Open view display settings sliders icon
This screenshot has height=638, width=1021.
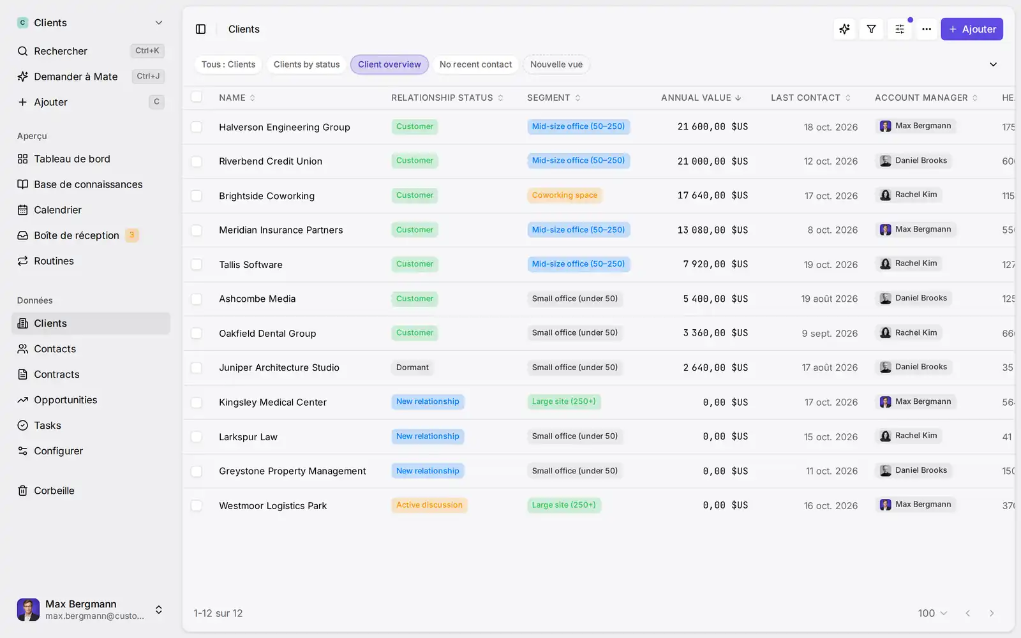click(899, 29)
